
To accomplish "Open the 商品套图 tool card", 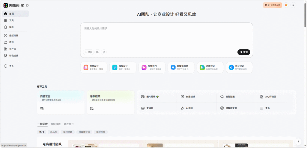I will click(61, 102).
